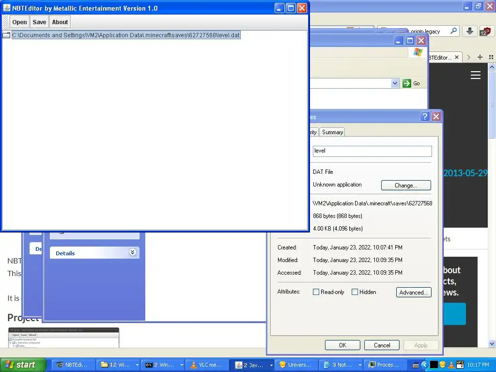Image resolution: width=496 pixels, height=372 pixels.
Task: Switch to the Summary tab
Action: (332, 132)
